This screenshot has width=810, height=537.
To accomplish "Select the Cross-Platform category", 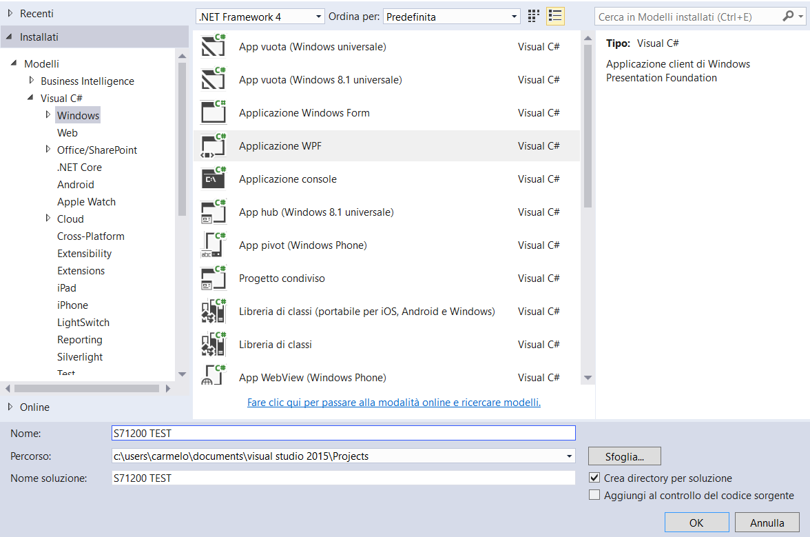I will (91, 236).
